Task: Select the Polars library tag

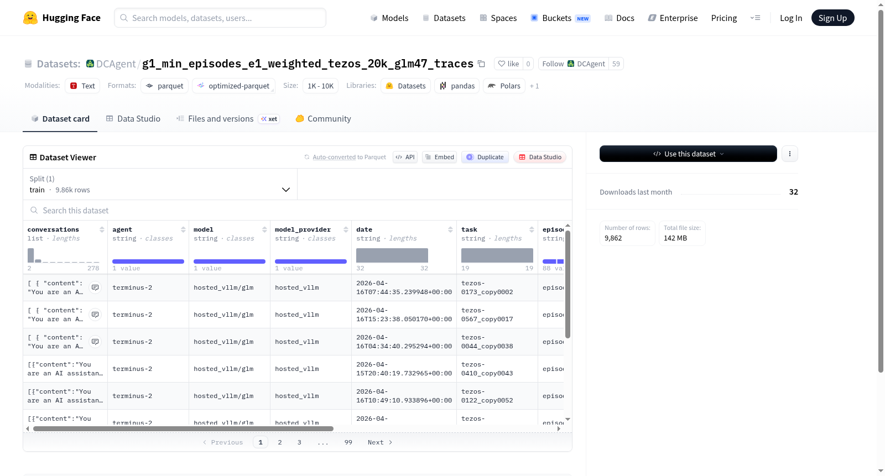Action: pos(504,86)
